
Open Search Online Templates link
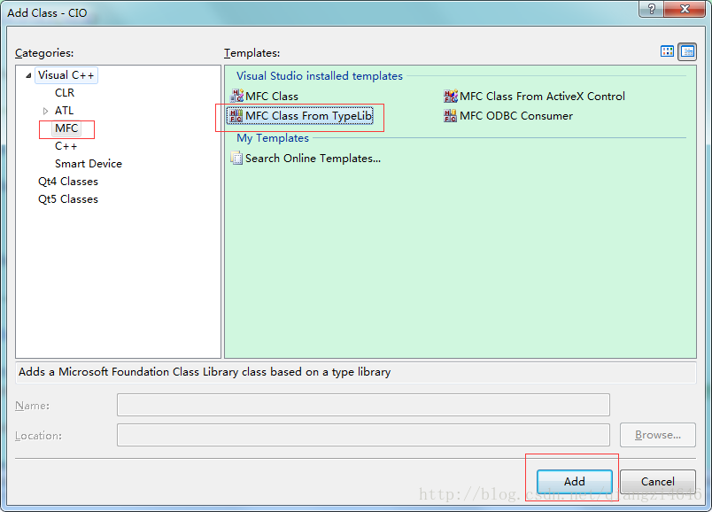pos(313,158)
